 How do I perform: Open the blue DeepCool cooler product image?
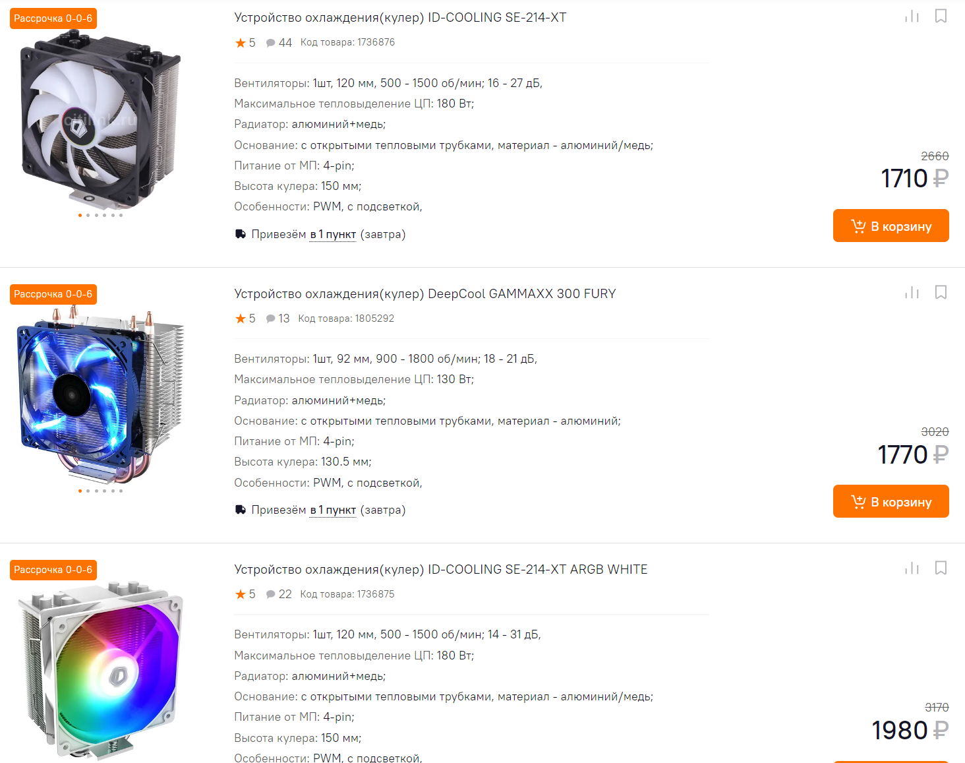point(100,396)
